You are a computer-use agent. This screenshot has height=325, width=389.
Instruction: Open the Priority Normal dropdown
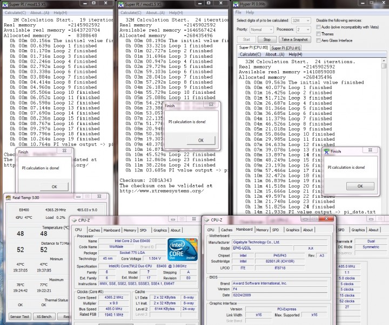tap(261, 30)
